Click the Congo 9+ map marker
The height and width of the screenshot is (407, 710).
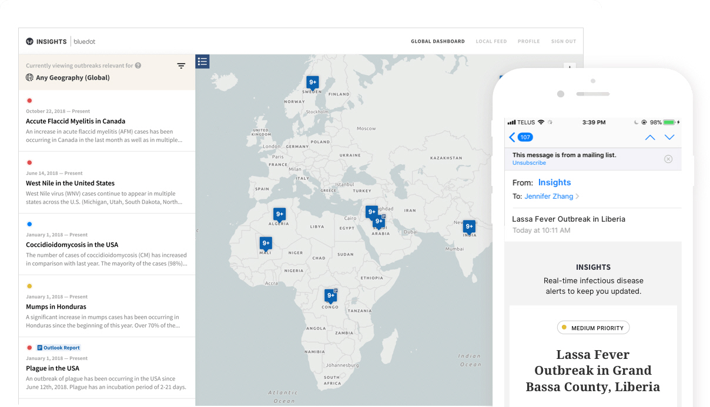tap(331, 296)
